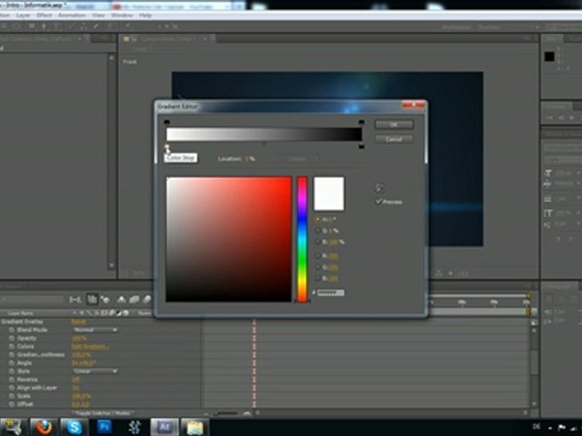Click the hex color input field
This screenshot has height=436, width=582.
pyautogui.click(x=330, y=293)
